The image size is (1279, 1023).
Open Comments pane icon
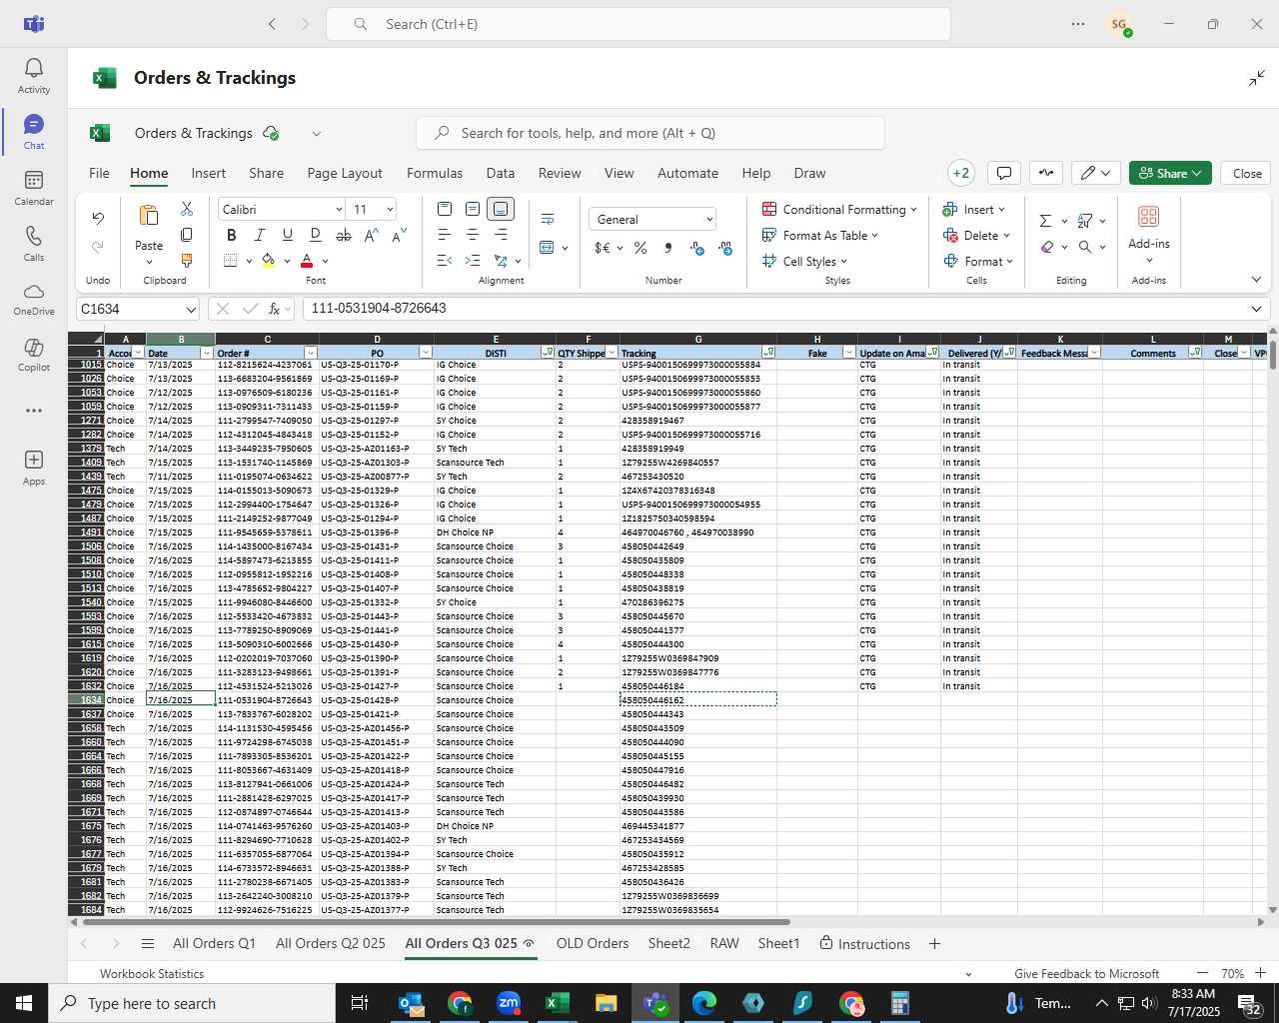(x=1004, y=173)
